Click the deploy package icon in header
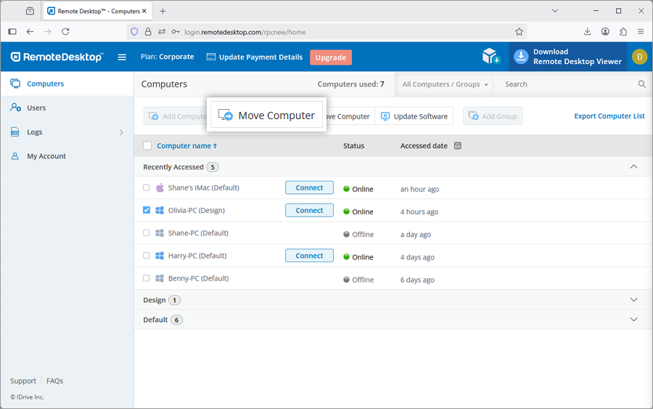Image resolution: width=653 pixels, height=409 pixels. tap(491, 57)
